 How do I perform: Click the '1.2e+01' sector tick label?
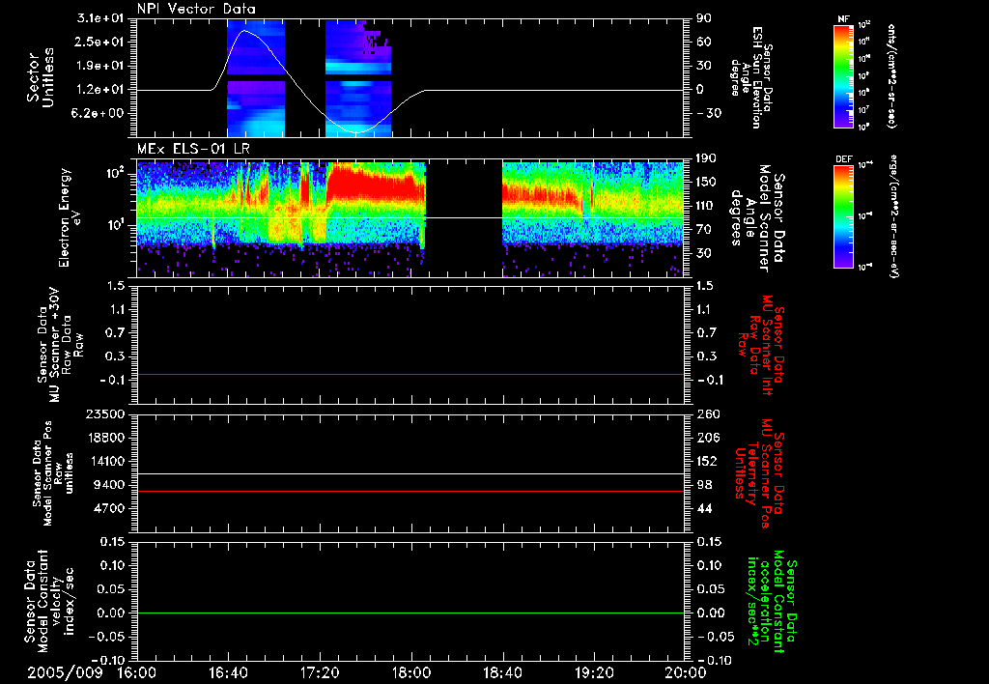[100, 90]
